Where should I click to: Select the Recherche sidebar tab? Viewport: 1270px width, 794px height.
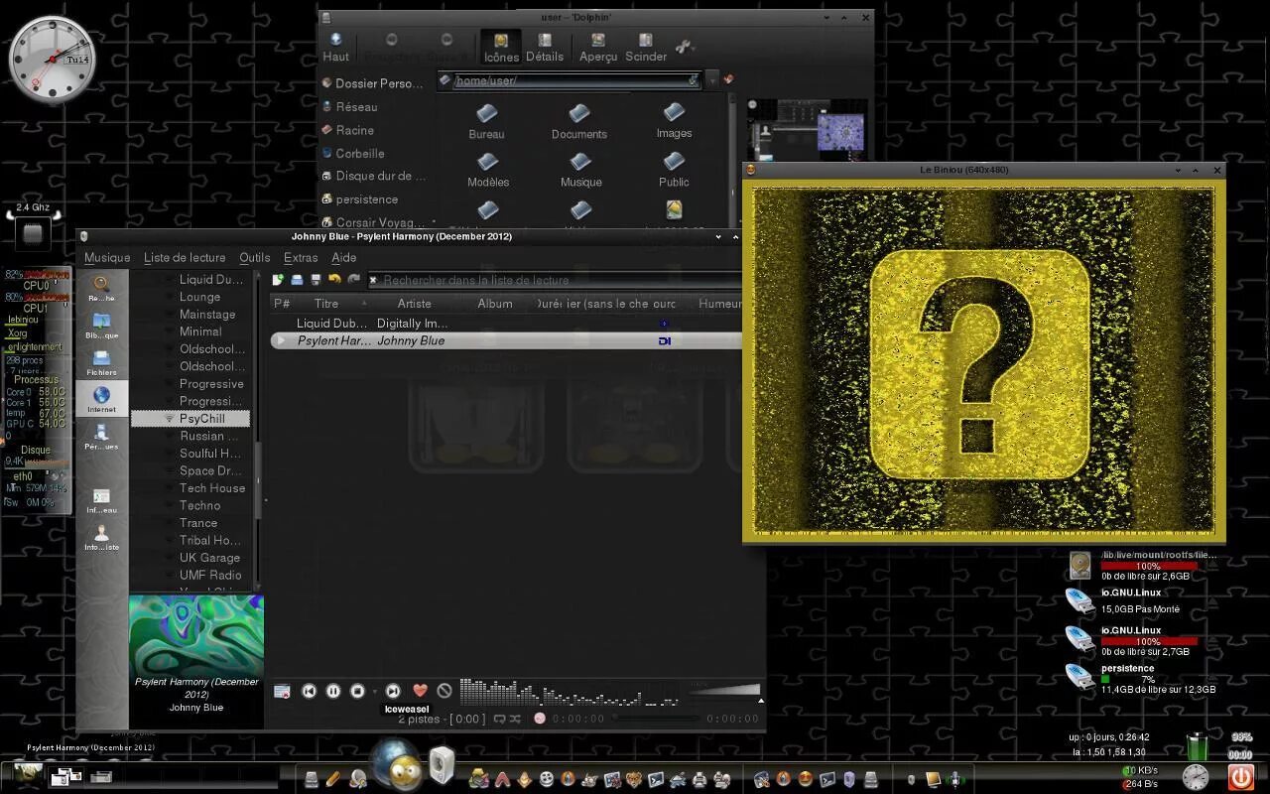click(101, 289)
